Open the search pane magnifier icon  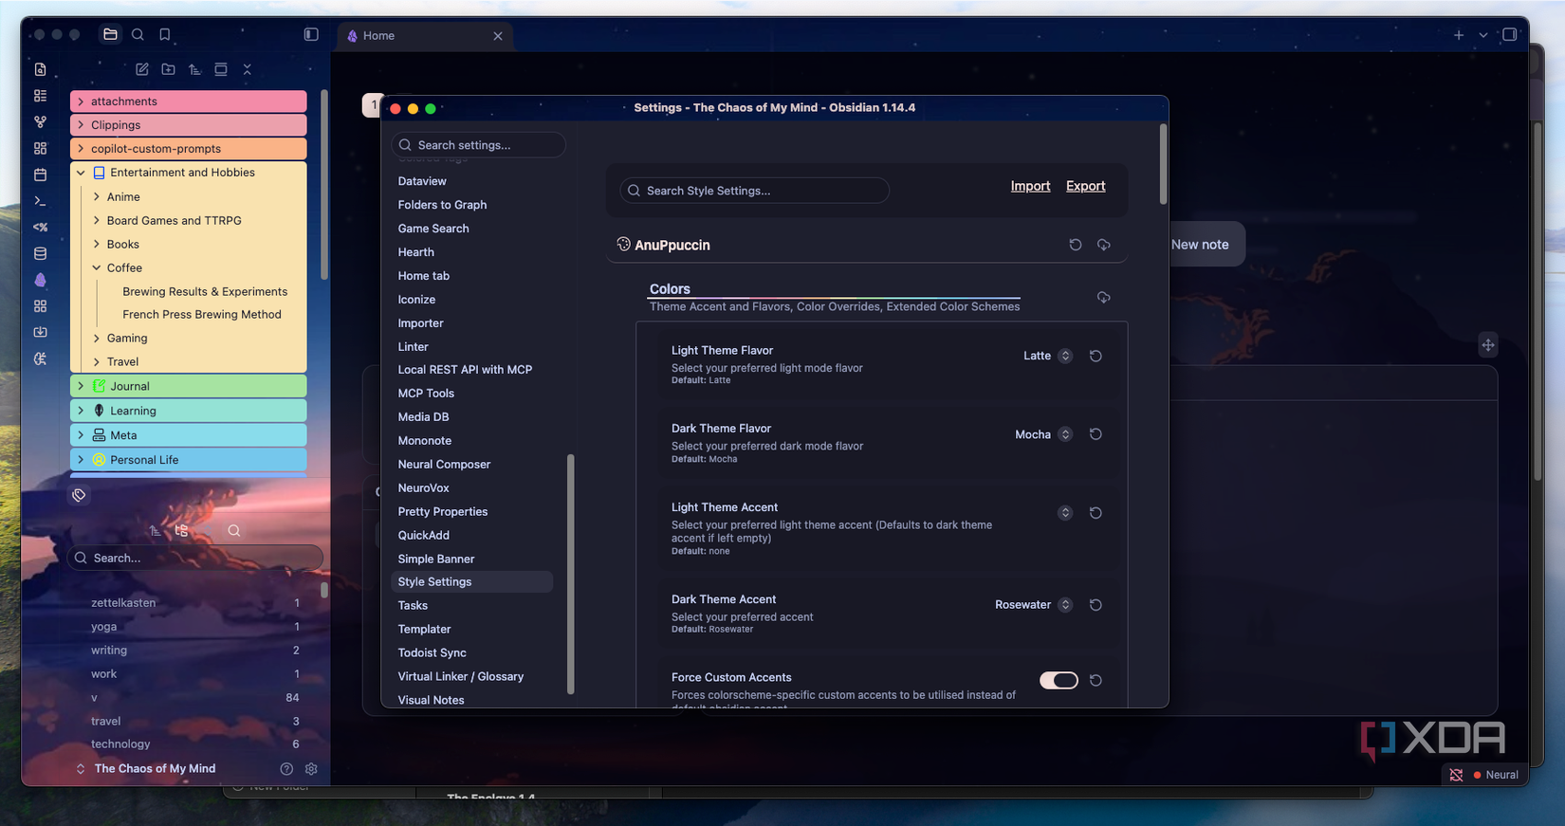(x=138, y=34)
